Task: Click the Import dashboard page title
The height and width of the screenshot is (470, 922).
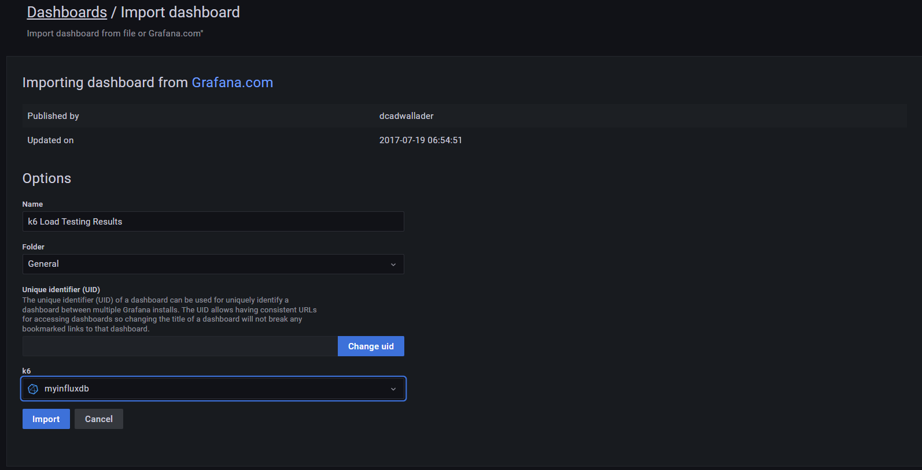Action: (x=180, y=12)
